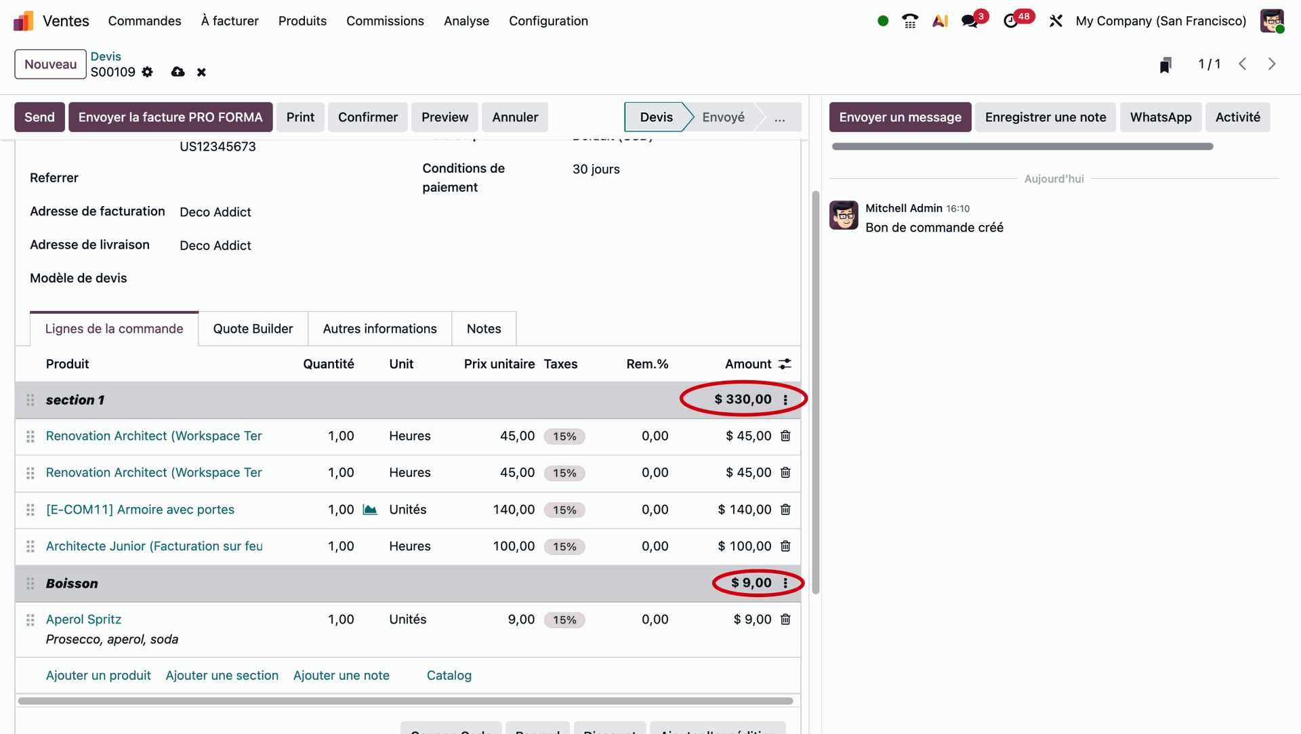Image resolution: width=1301 pixels, height=734 pixels.
Task: Toggle optional columns via Amount adjust icon
Action: click(785, 364)
